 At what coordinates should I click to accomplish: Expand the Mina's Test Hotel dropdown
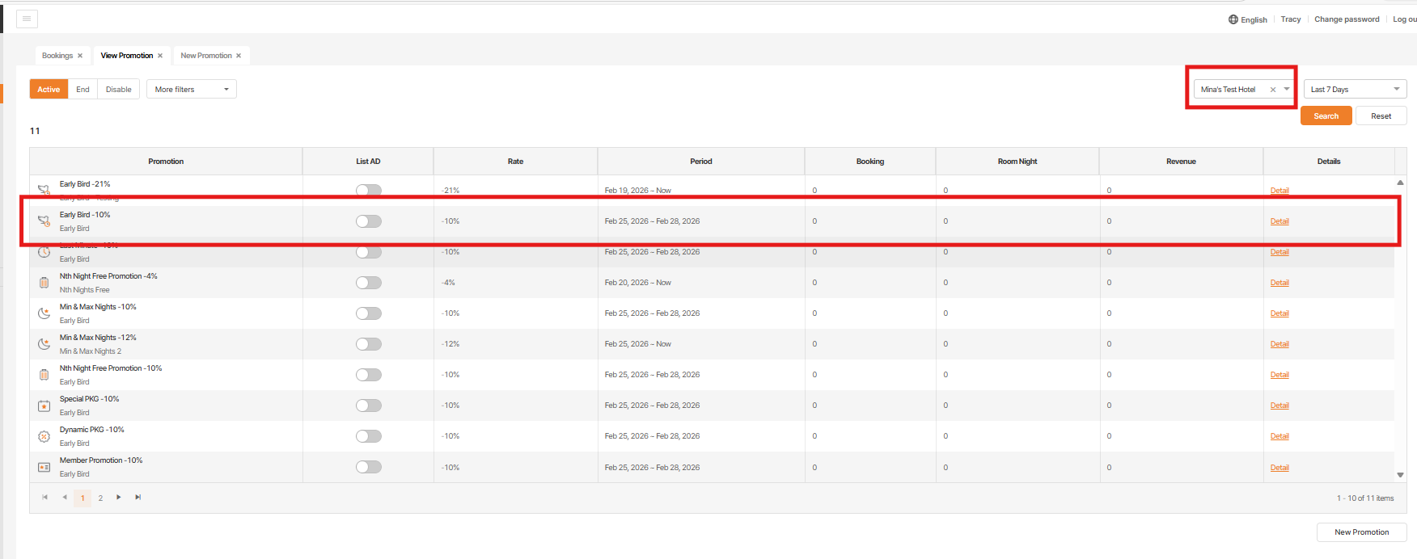(x=1287, y=89)
